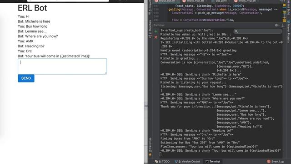Click the 'Terminal' panel title label
This screenshot has height=164, width=291.
pyautogui.click(x=159, y=25)
